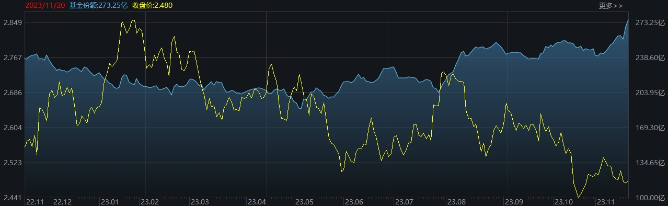The width and height of the screenshot is (668, 206).
Task: Click the 2.849 price axis label
Action: (11, 22)
